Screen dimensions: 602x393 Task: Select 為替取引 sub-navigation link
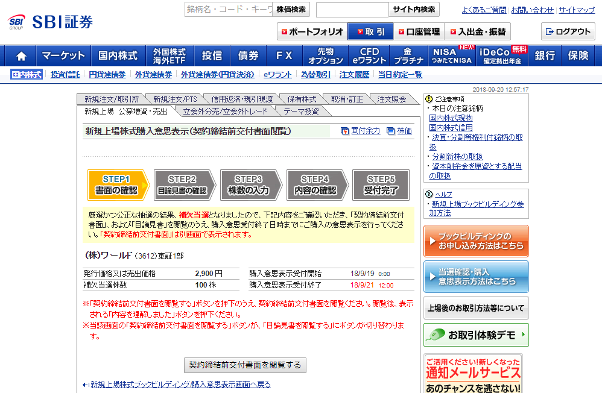click(x=315, y=75)
